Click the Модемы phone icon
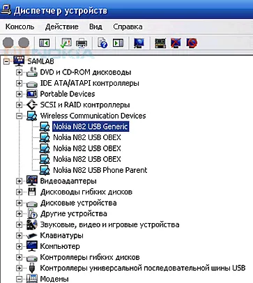Image resolution: width=253 pixels, height=283 pixels. [32, 279]
